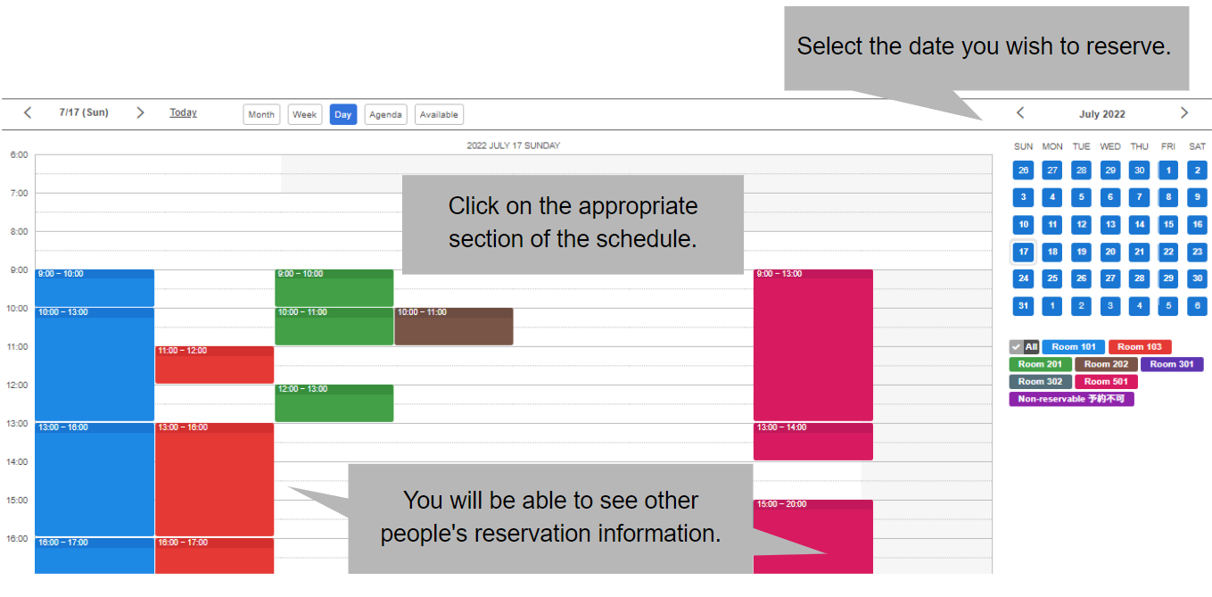1212x597 pixels.
Task: Go to the previous day arrow
Action: pyautogui.click(x=28, y=112)
